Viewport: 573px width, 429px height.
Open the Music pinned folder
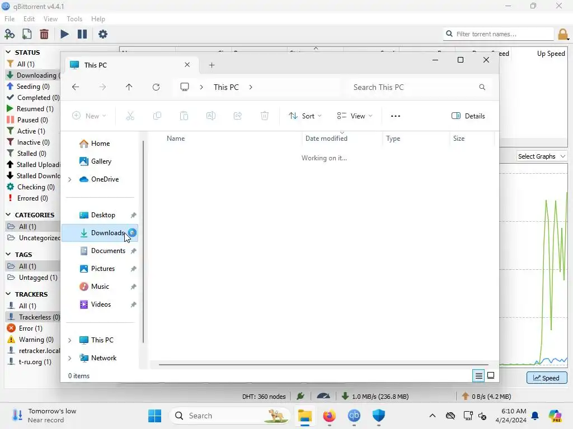(100, 287)
